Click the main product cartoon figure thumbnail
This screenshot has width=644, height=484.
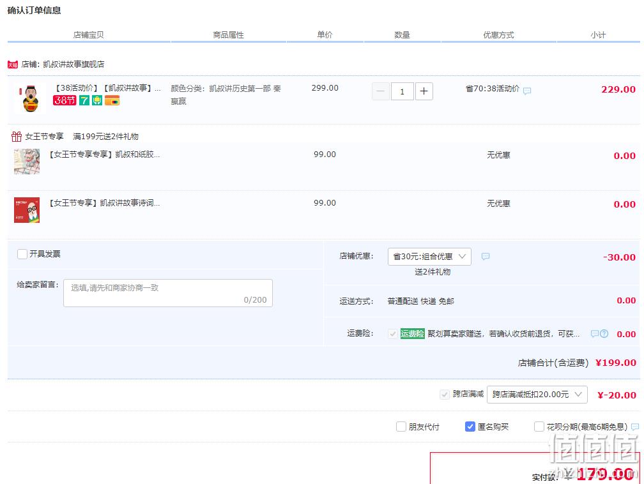[x=29, y=98]
